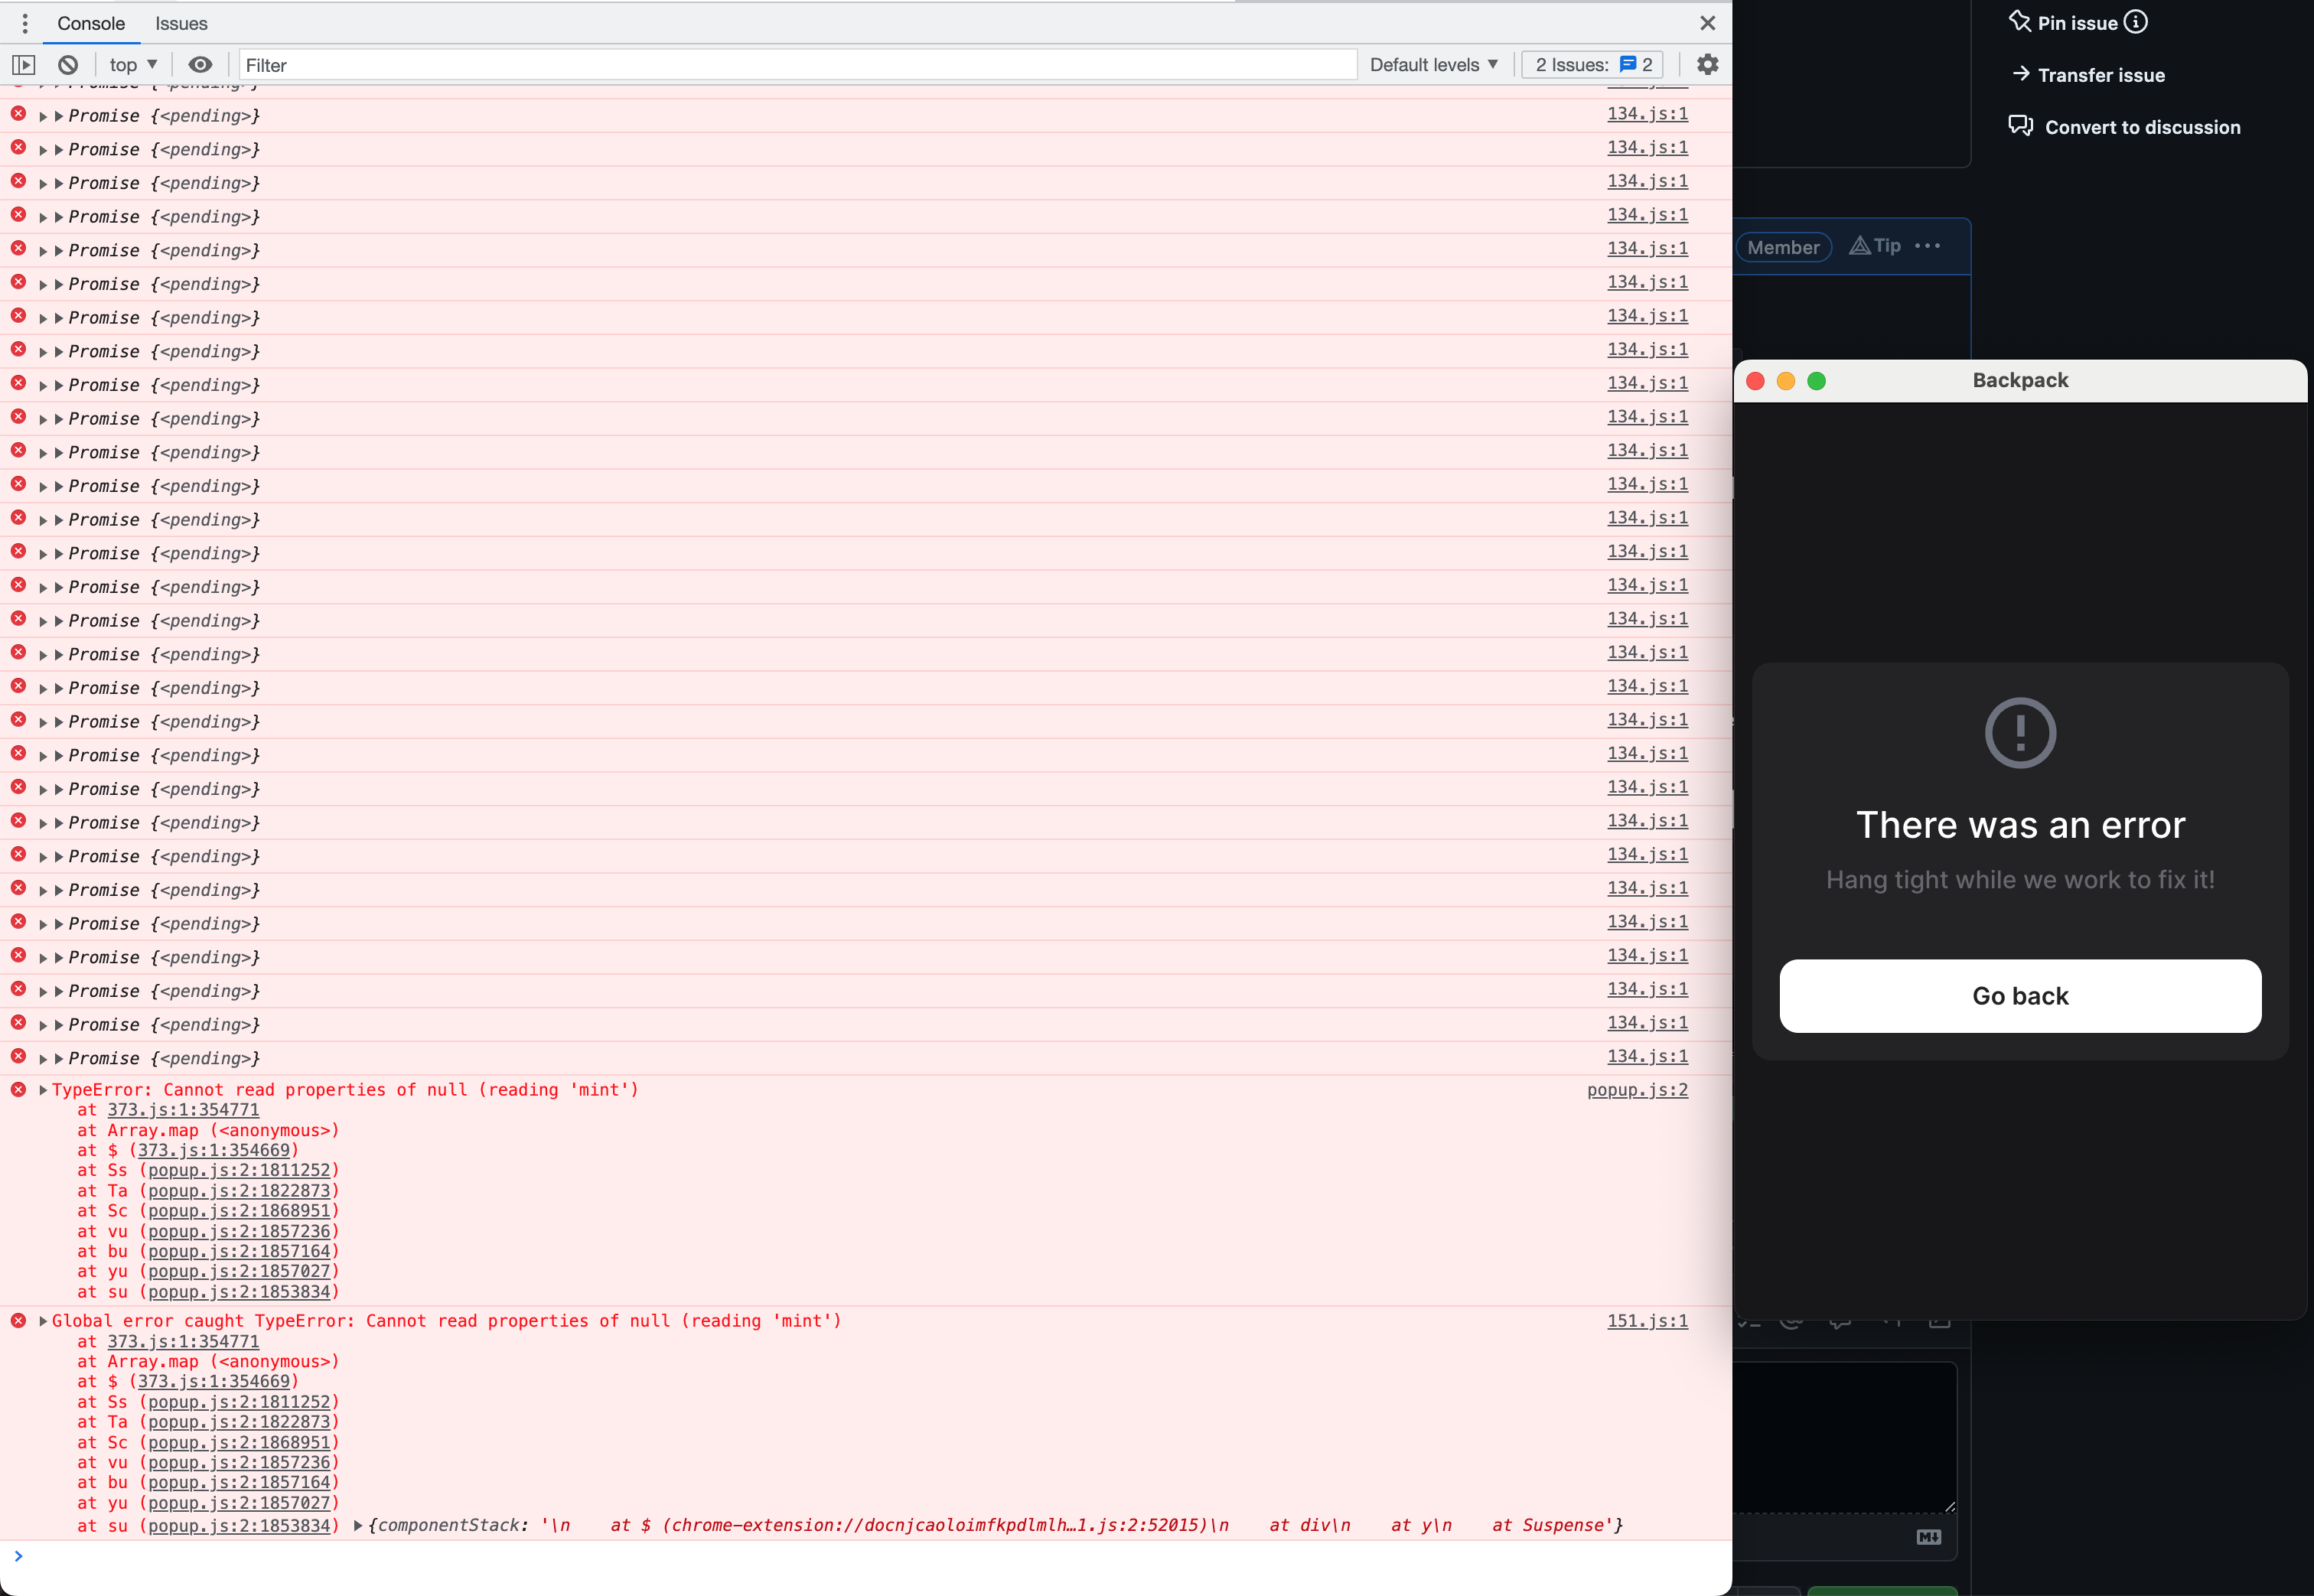The width and height of the screenshot is (2314, 1596).
Task: Click the Markdown icon below the comment box
Action: pos(1929,1537)
